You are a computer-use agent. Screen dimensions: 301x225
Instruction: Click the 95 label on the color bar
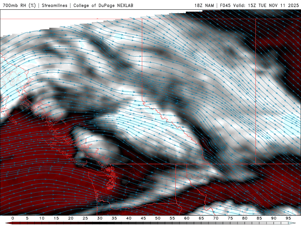tap(288, 218)
